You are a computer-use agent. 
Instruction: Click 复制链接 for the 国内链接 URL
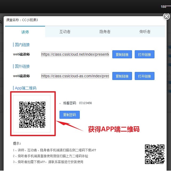click(x=122, y=55)
